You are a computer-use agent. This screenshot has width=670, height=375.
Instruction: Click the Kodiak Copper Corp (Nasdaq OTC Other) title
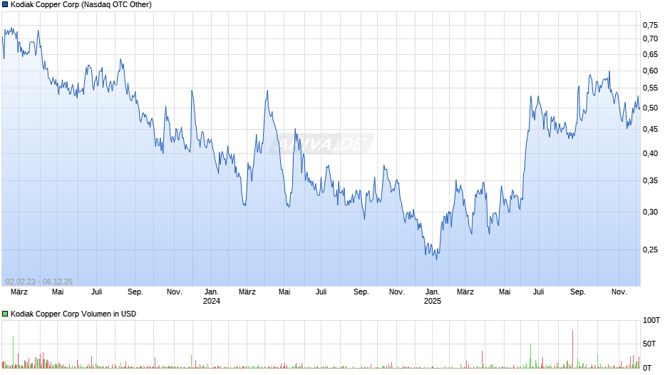(x=81, y=5)
